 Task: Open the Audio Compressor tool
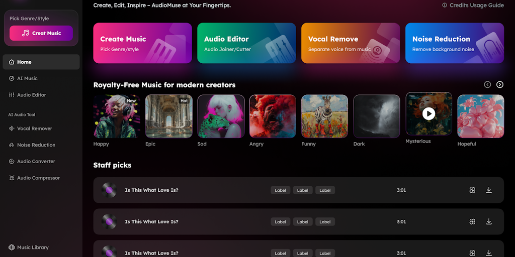(34, 178)
